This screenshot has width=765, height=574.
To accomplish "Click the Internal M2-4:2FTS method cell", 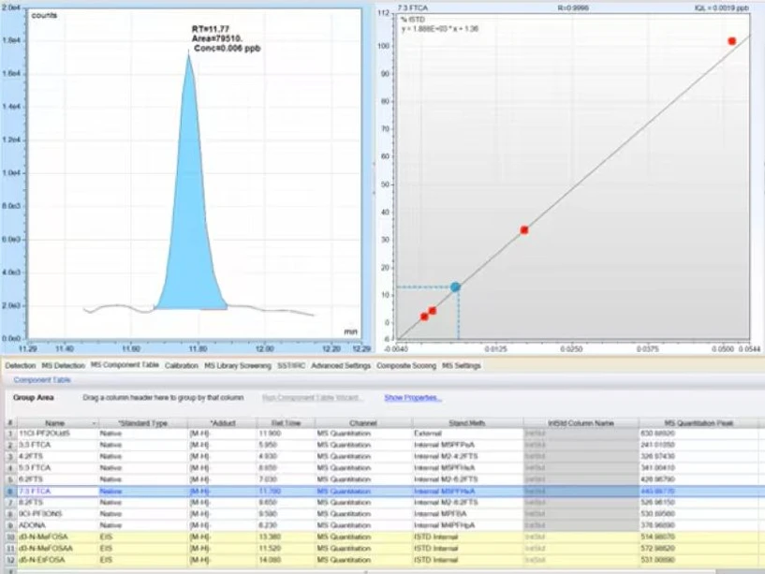I will point(467,456).
